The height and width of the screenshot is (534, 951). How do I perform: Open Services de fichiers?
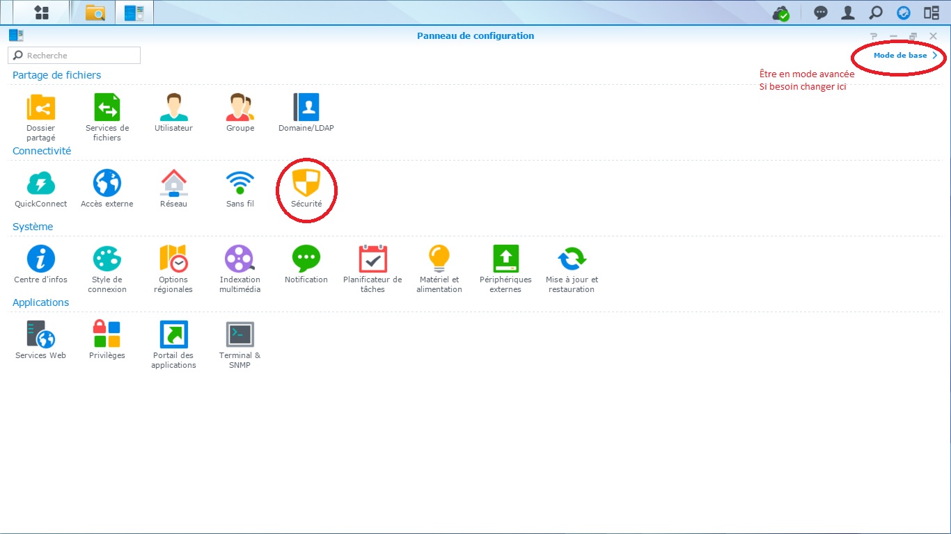coord(107,118)
